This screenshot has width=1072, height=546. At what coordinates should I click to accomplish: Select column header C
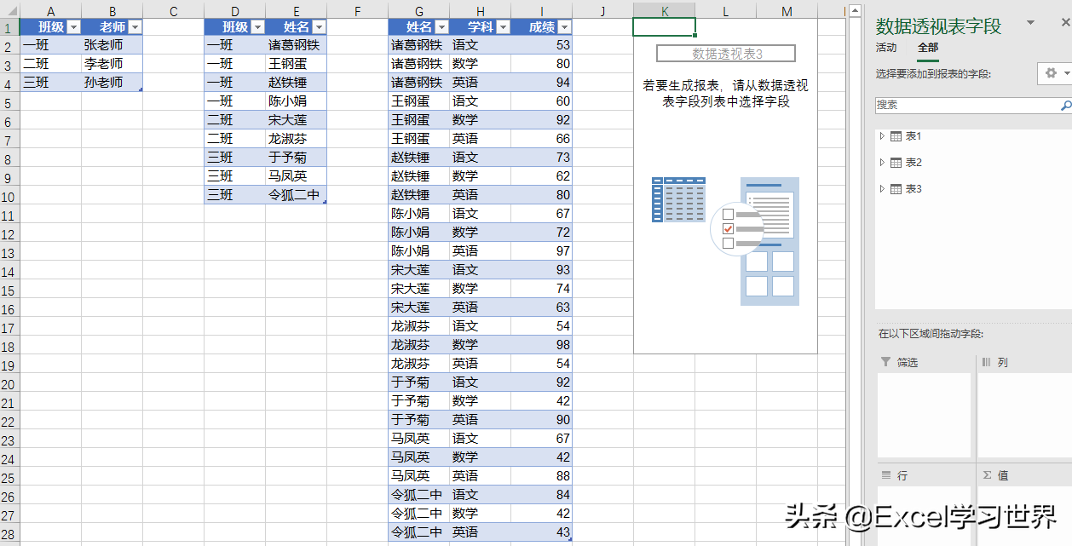[174, 10]
